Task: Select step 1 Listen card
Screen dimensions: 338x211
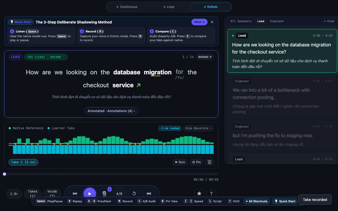Action: [41, 36]
